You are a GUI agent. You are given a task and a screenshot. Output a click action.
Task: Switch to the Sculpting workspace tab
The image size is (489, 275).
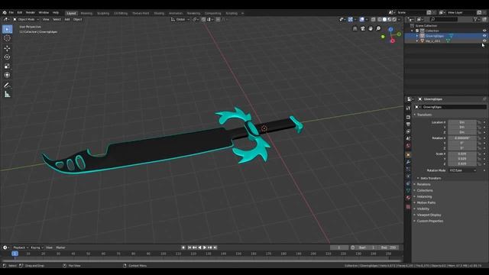click(103, 14)
